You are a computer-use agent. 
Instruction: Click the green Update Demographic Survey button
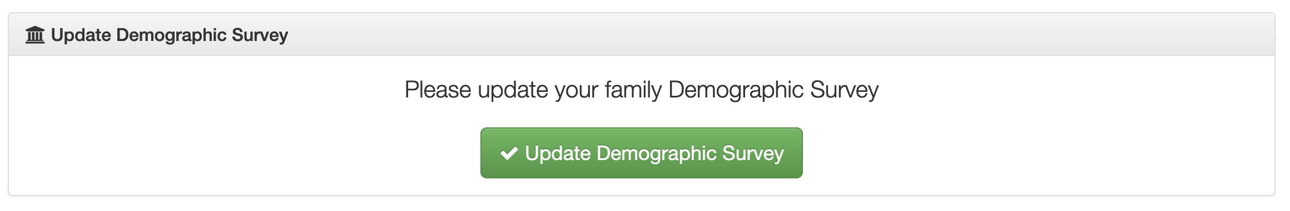click(x=641, y=153)
